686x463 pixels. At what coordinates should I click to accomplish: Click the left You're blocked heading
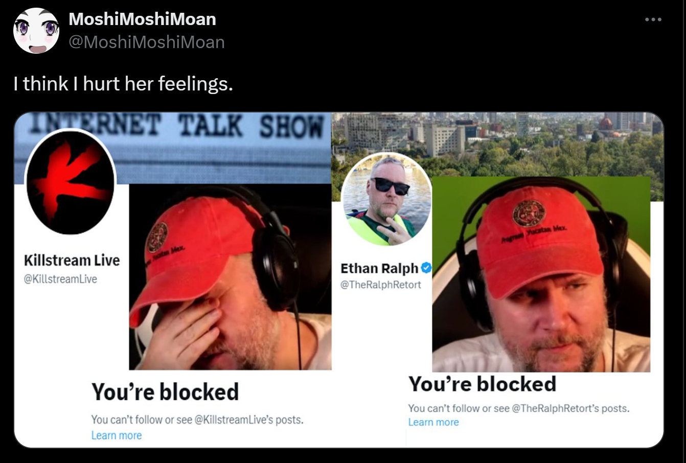click(165, 392)
